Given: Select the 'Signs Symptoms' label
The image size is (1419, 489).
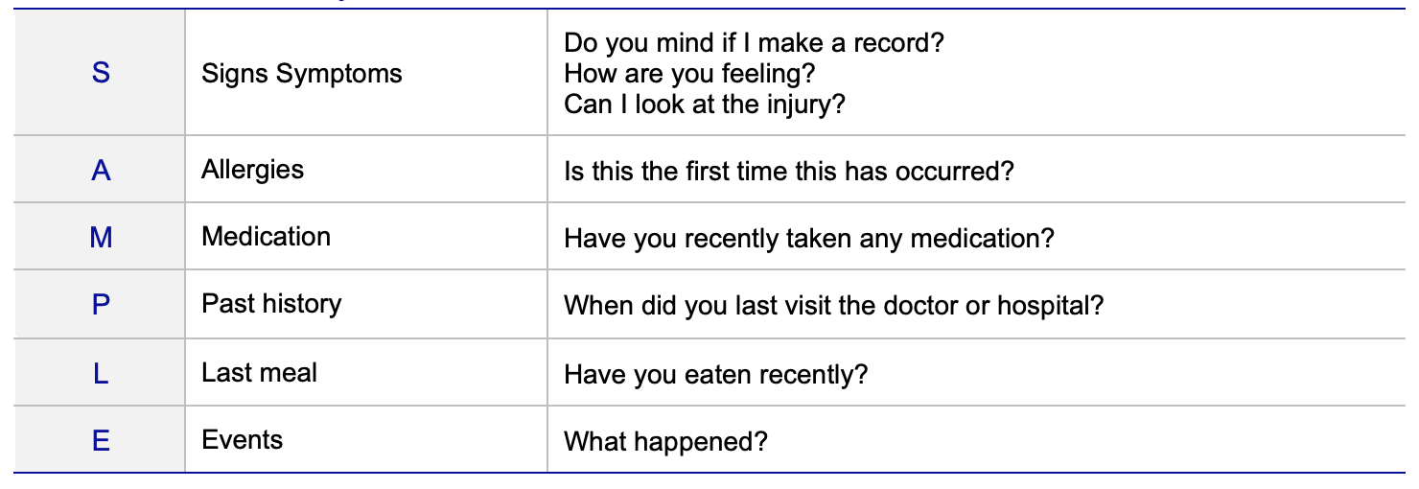Looking at the screenshot, I should [x=302, y=73].
